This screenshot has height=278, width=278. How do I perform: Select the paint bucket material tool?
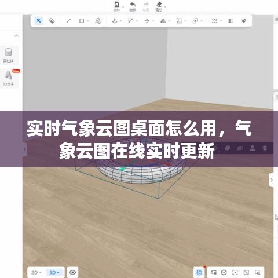click(x=52, y=21)
